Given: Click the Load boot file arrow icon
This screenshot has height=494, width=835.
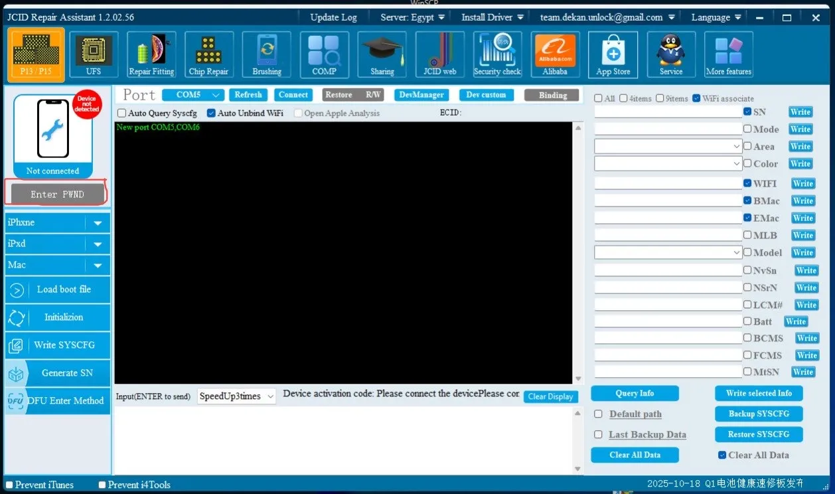Looking at the screenshot, I should (17, 290).
